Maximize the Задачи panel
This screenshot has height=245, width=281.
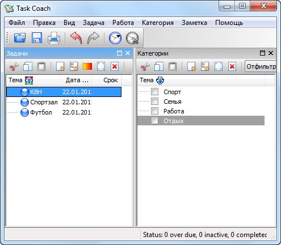pos(119,53)
